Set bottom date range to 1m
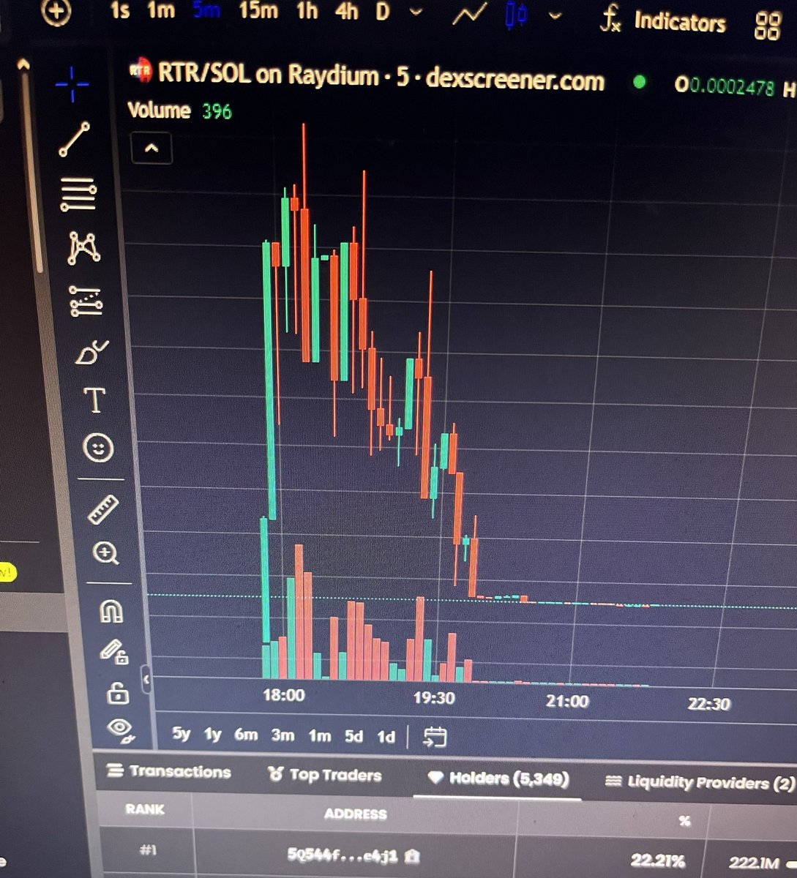The image size is (797, 878). (319, 736)
